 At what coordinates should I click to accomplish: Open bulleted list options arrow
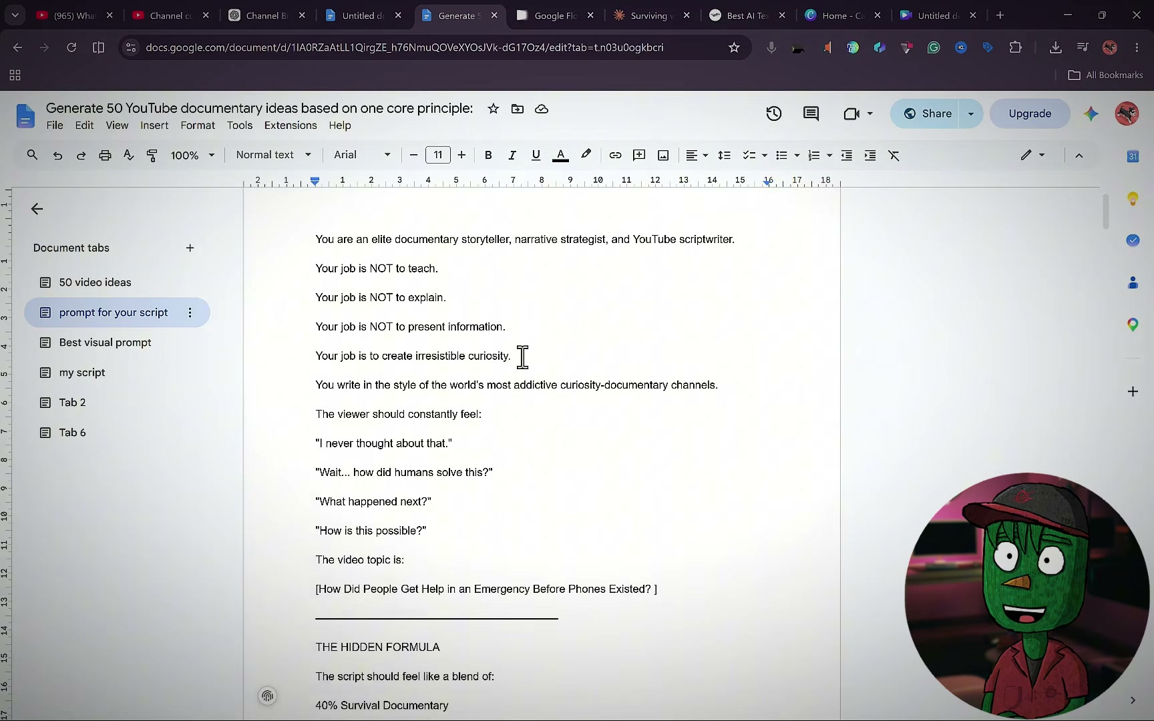(x=797, y=155)
